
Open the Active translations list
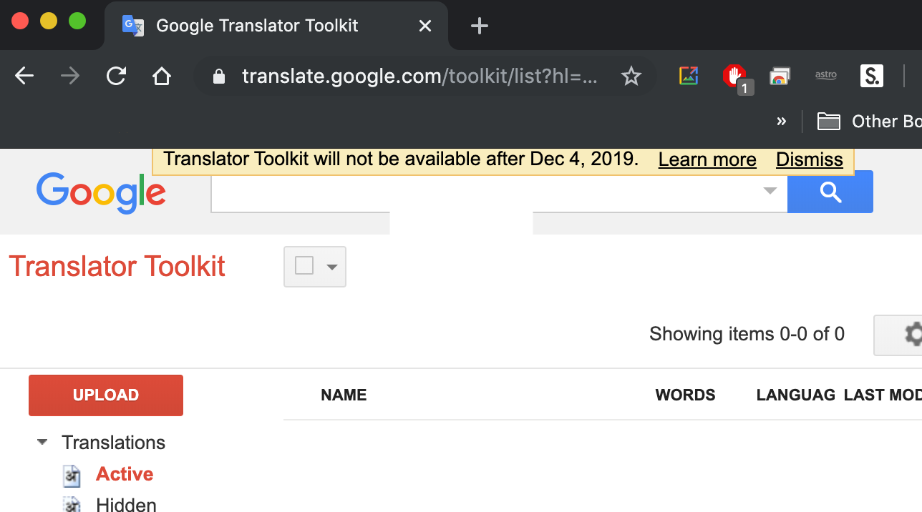[125, 474]
